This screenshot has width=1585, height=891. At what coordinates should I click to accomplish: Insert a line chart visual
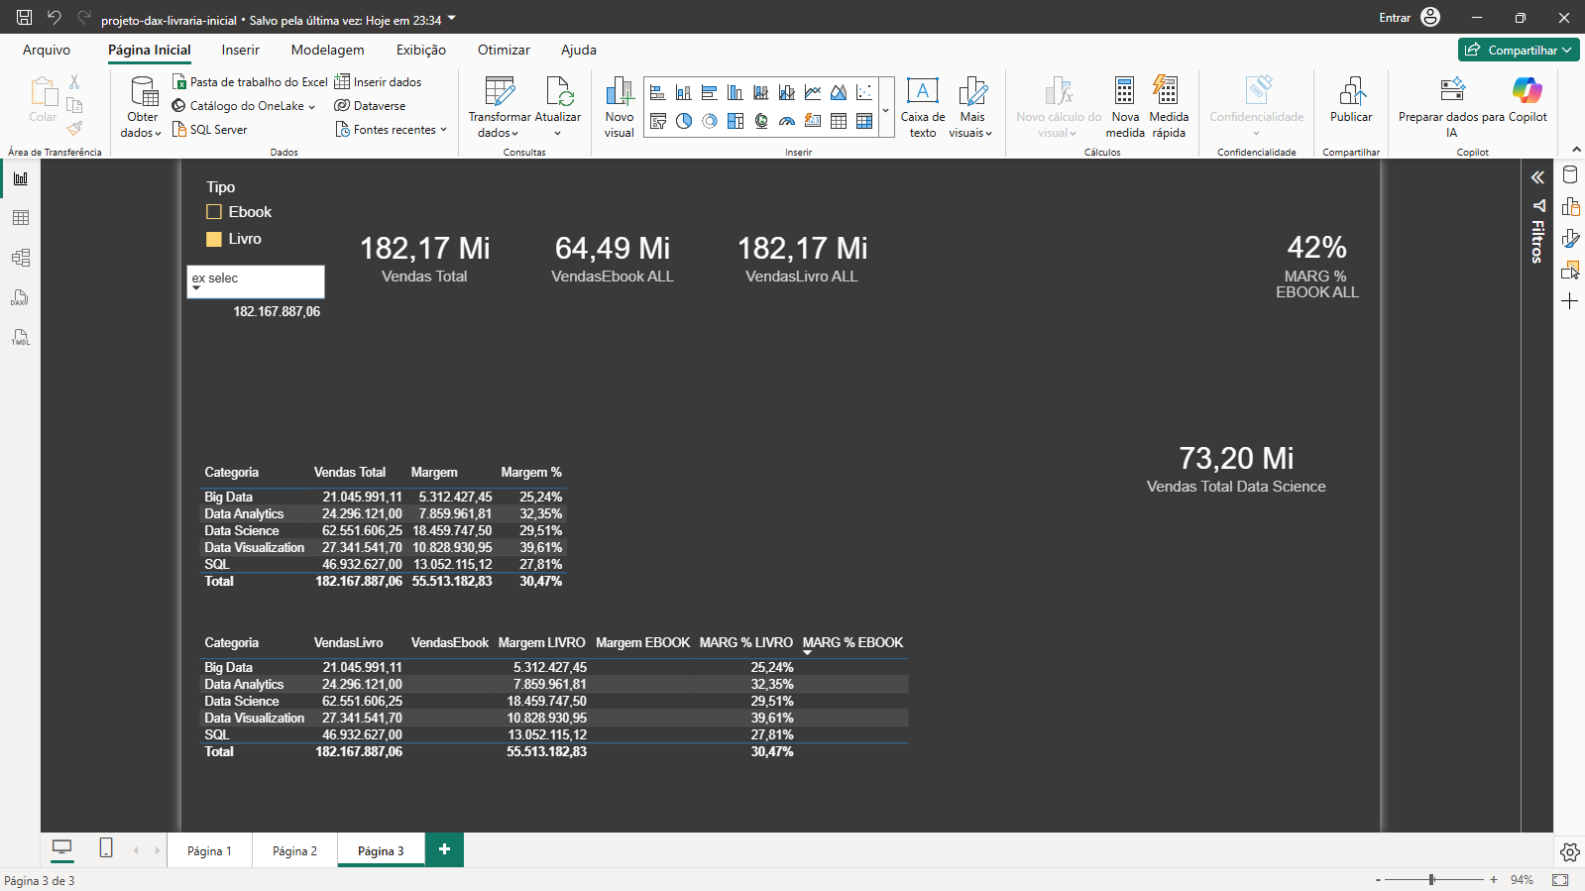(x=813, y=93)
